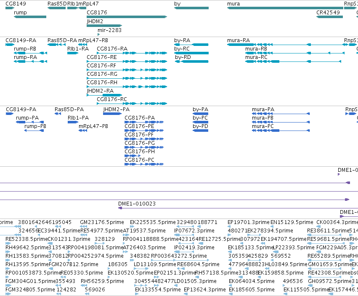Select protein JHDM2-PA label
The height and width of the screenshot is (296, 358).
click(x=117, y=109)
